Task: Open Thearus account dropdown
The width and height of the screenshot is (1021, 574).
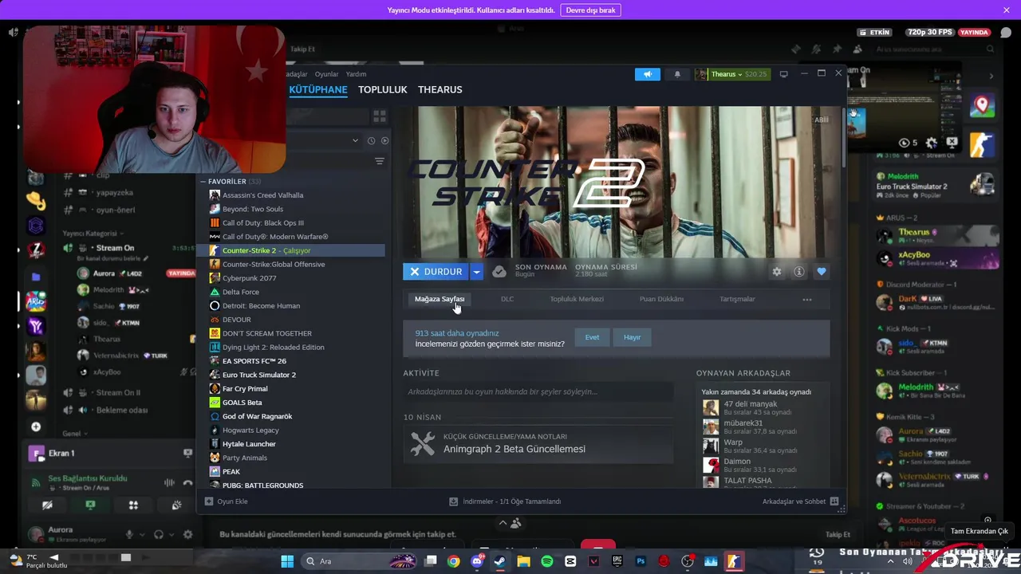Action: click(x=732, y=74)
